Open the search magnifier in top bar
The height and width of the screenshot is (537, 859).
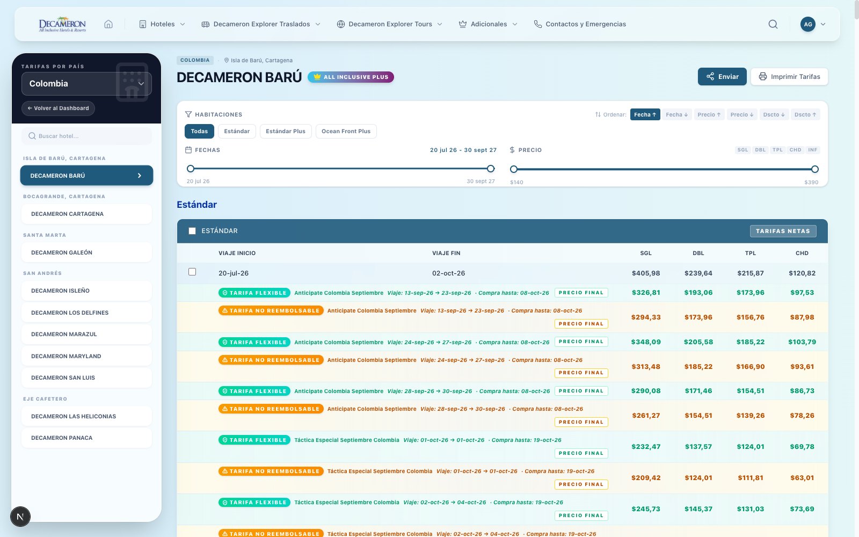click(x=773, y=24)
